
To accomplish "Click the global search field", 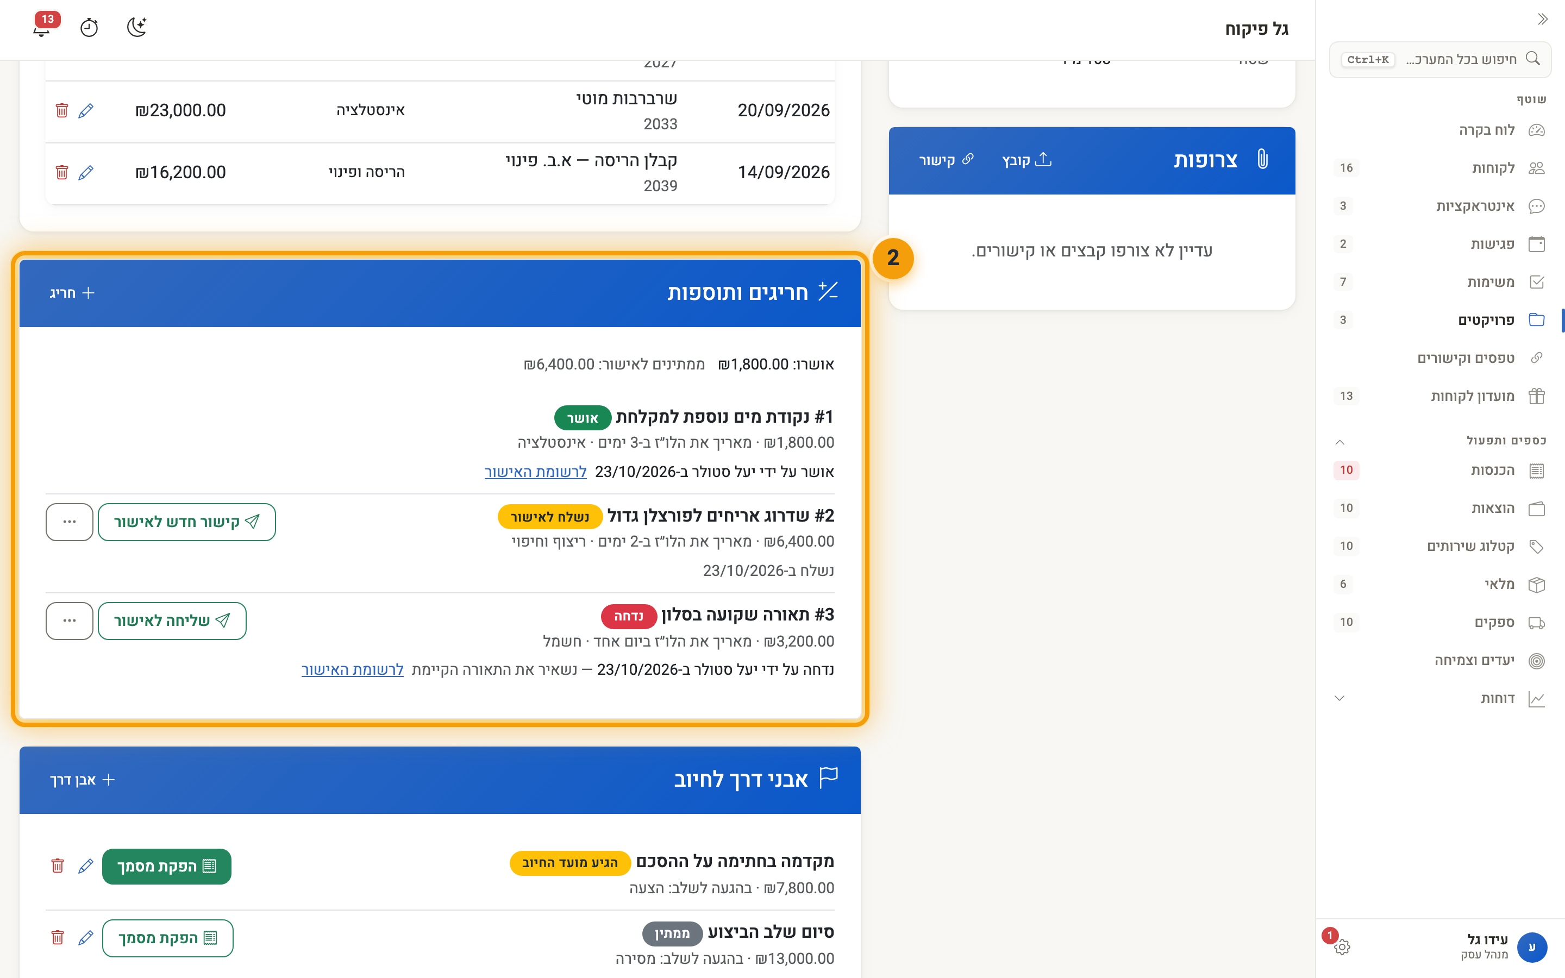I will click(x=1440, y=60).
